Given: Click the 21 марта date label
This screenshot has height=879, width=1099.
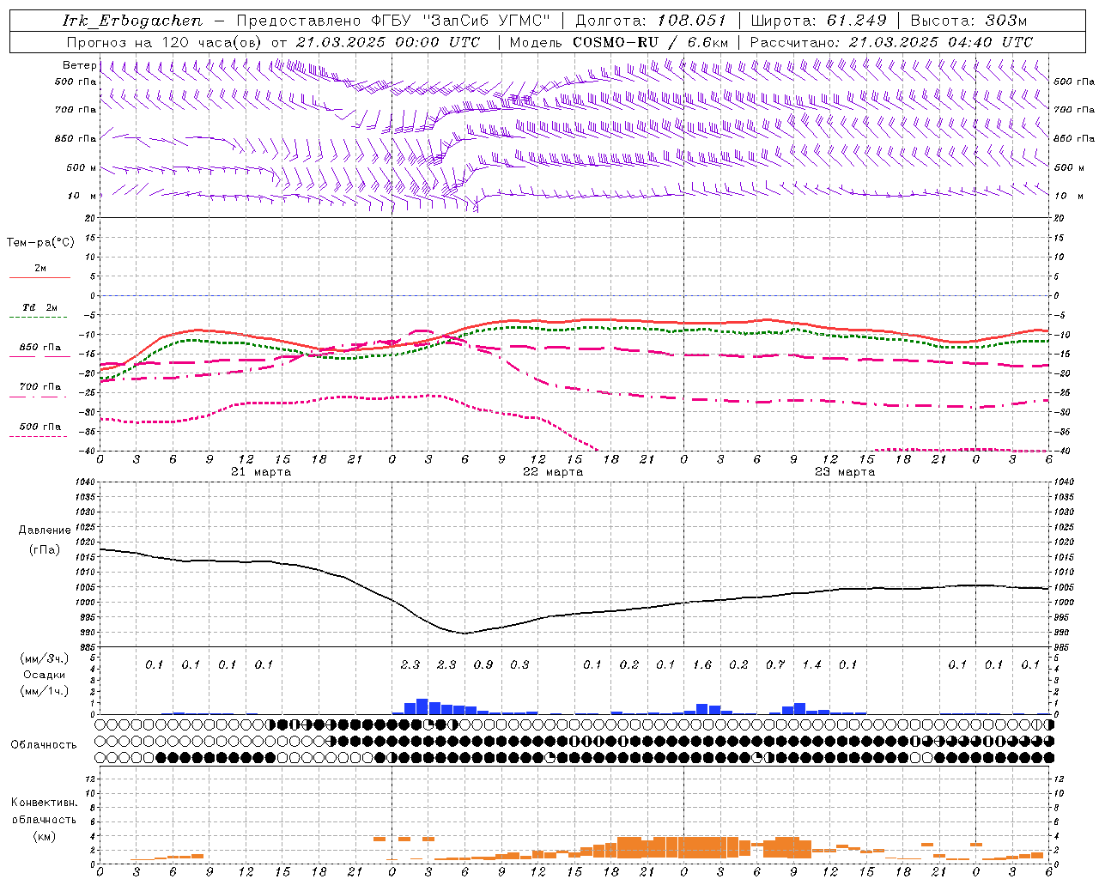Looking at the screenshot, I should (x=261, y=472).
